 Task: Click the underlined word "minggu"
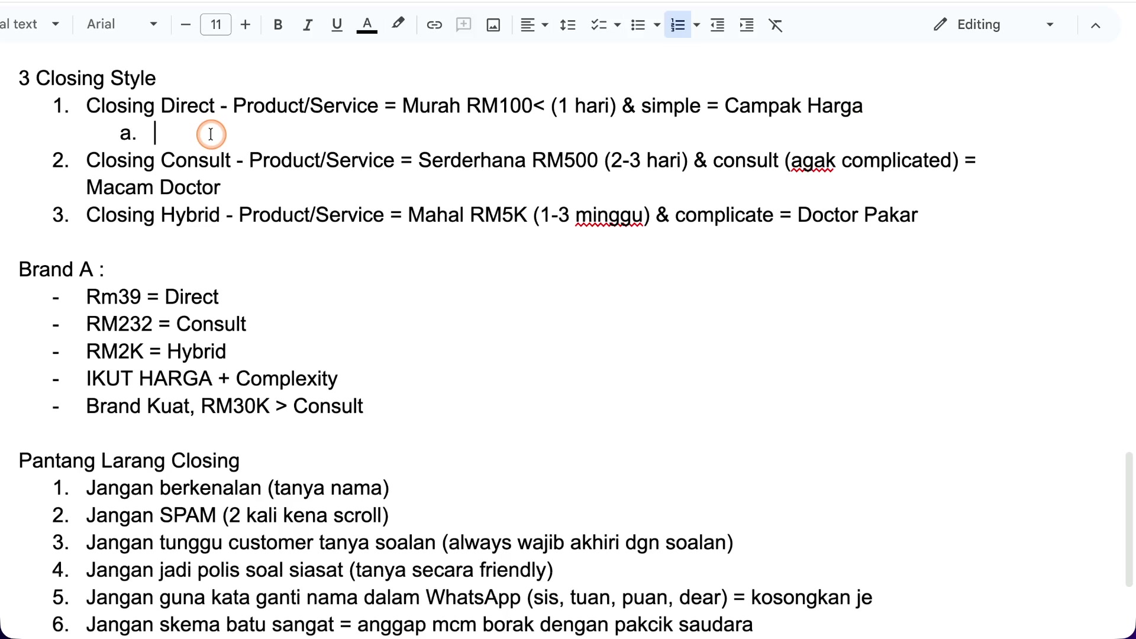[x=609, y=215]
